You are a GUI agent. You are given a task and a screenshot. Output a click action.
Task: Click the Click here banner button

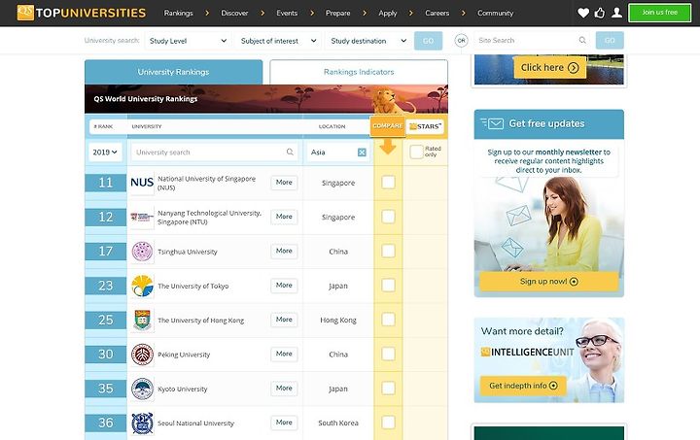tap(549, 67)
